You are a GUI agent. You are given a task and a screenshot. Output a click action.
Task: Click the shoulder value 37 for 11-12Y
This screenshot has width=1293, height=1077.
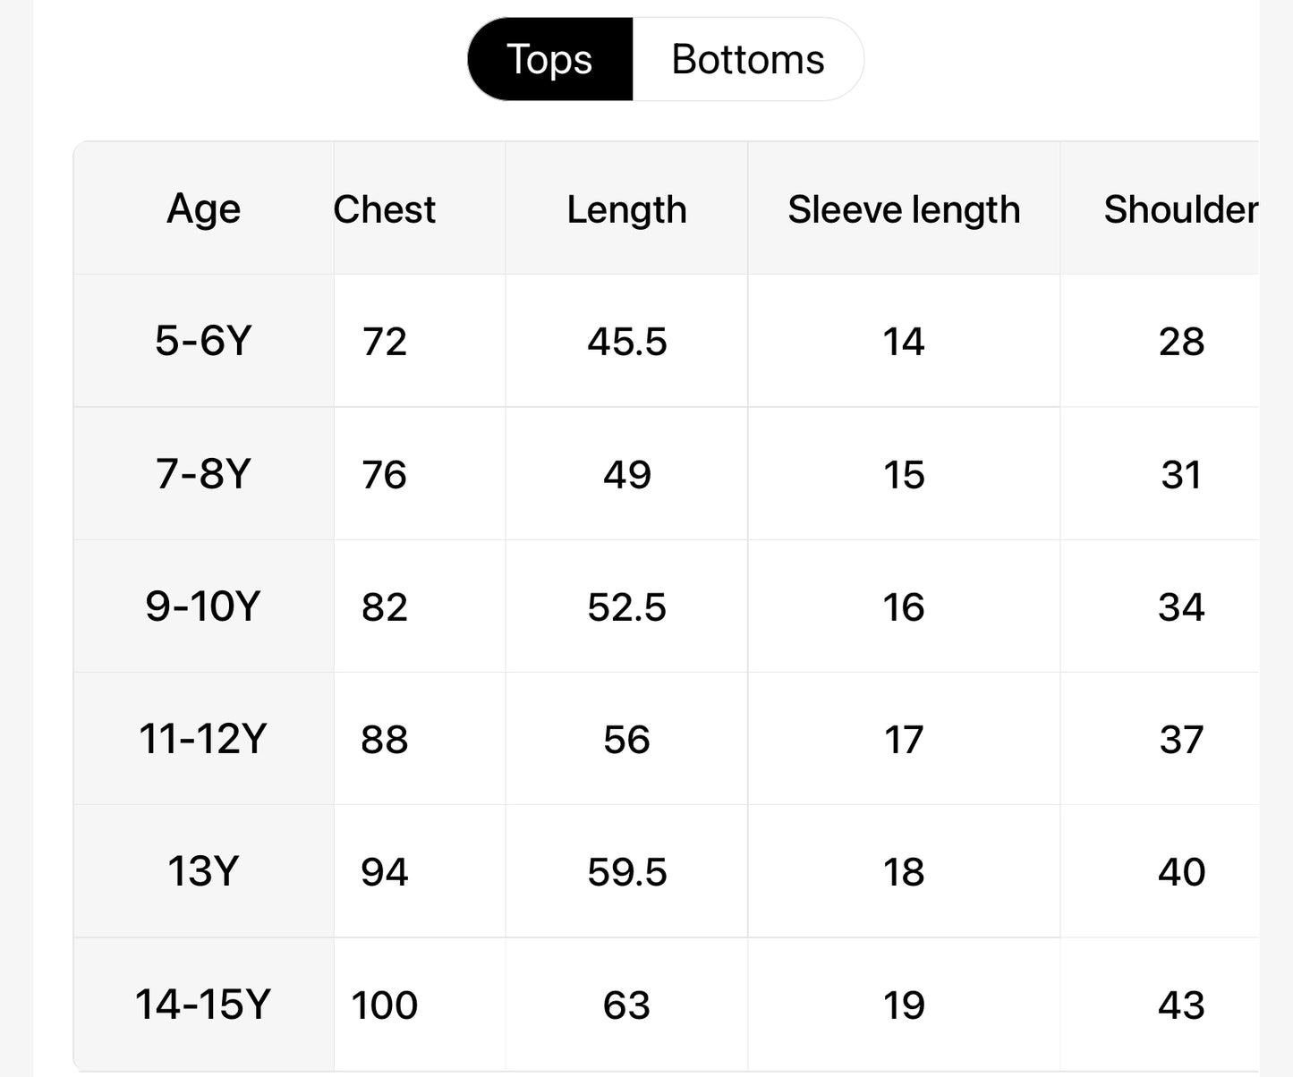pyautogui.click(x=1184, y=739)
